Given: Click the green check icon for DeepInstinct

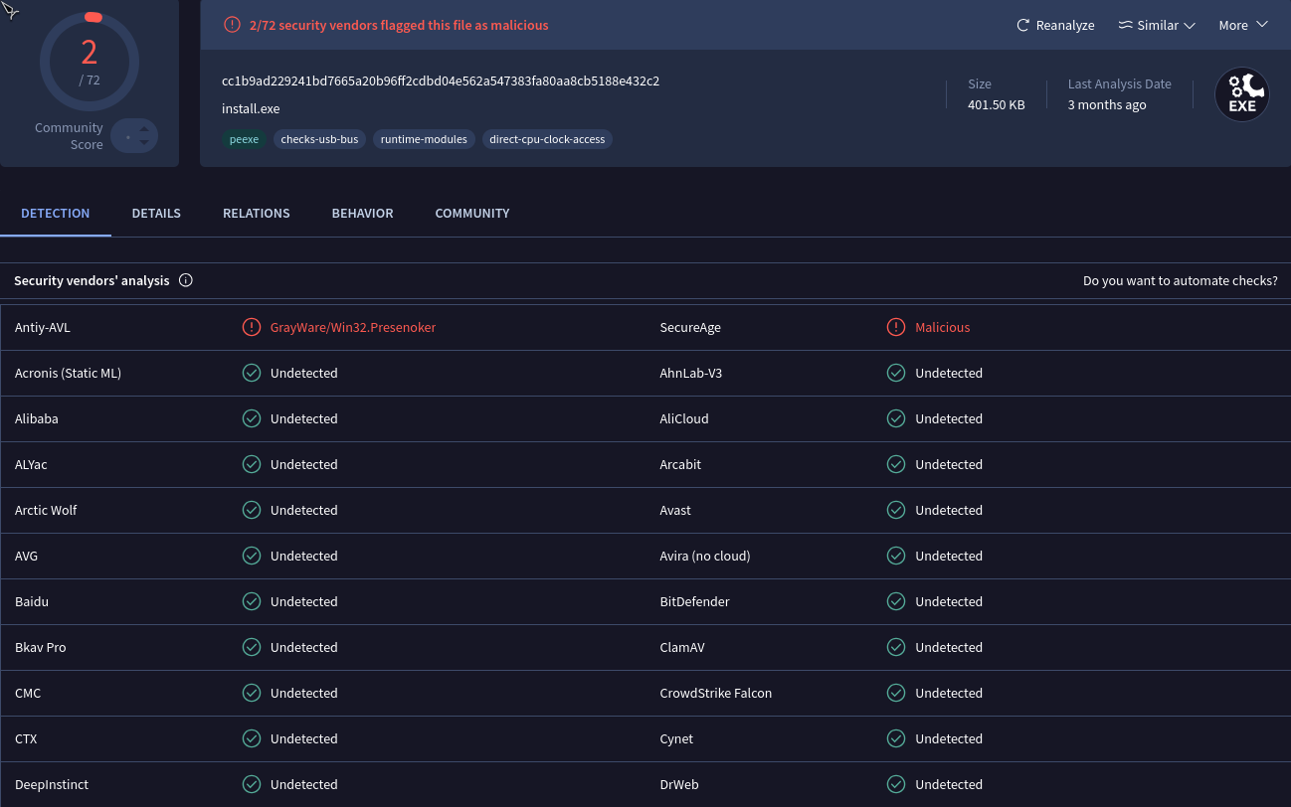Looking at the screenshot, I should pos(252,784).
